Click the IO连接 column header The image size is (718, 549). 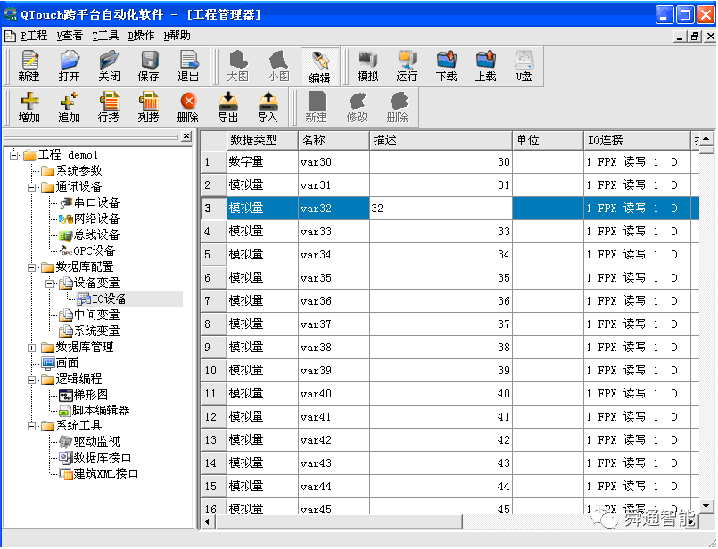pos(638,141)
